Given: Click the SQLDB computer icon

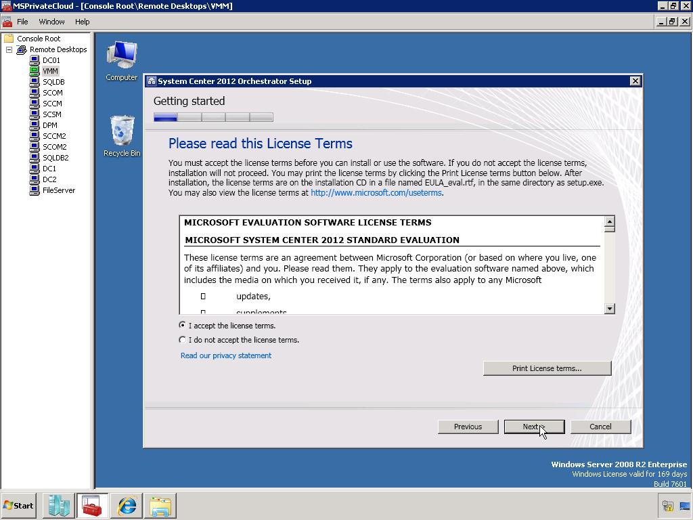Looking at the screenshot, I should tap(35, 82).
